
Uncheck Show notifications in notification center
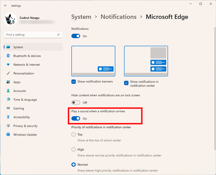(126, 83)
